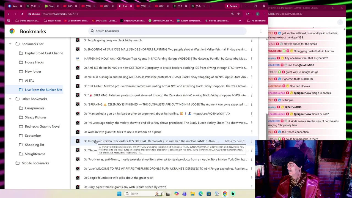Open a new browser tab with plus button

tap(211, 6)
